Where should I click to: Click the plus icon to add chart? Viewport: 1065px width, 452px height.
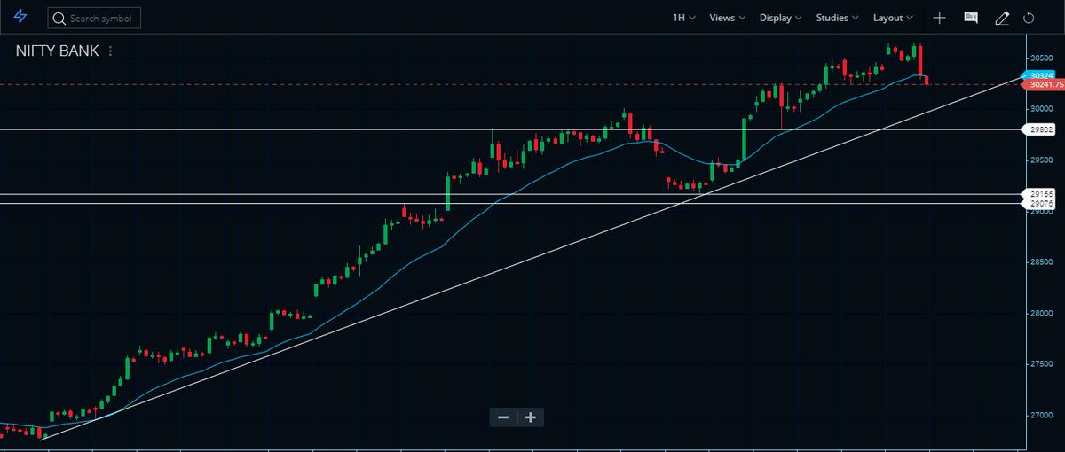pos(940,18)
